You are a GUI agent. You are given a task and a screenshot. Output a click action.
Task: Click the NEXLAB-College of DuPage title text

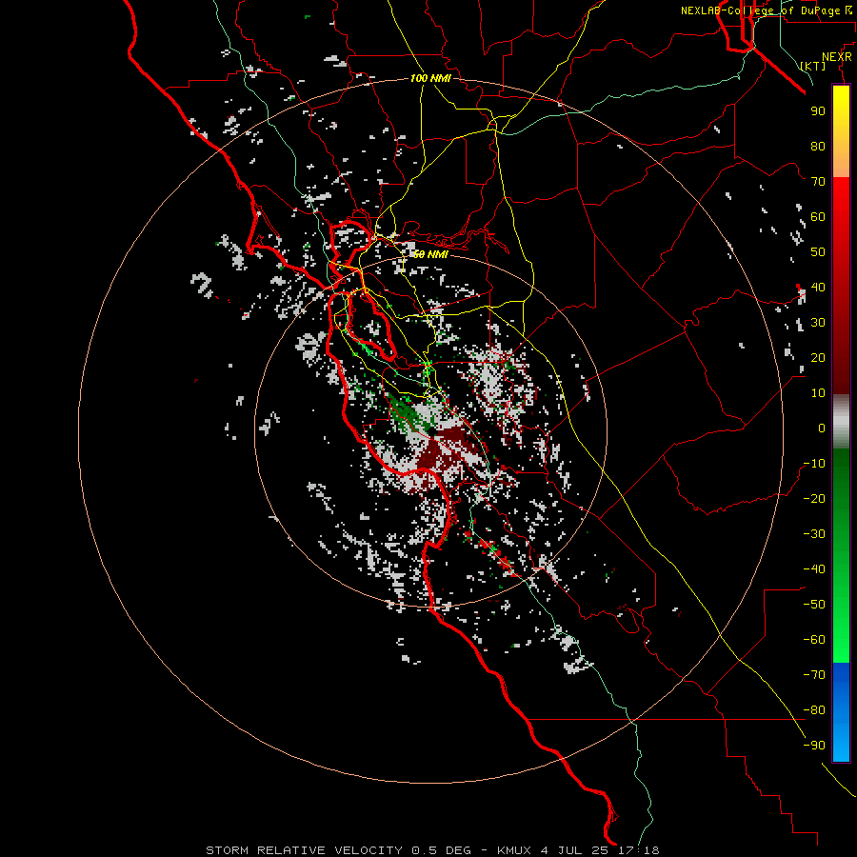(x=760, y=10)
